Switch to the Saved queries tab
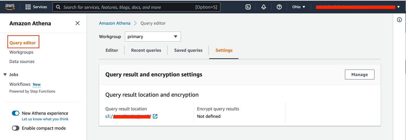 188,50
